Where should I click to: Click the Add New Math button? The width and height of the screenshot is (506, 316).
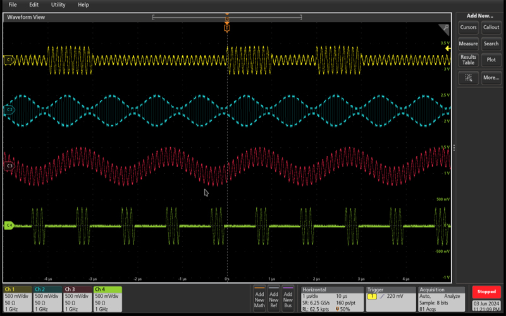259,298
